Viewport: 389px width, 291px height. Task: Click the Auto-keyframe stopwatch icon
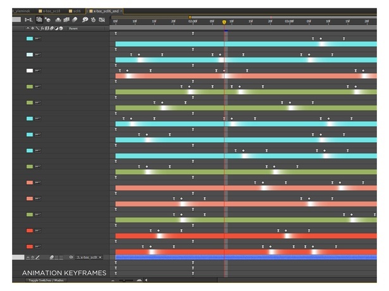(x=94, y=20)
